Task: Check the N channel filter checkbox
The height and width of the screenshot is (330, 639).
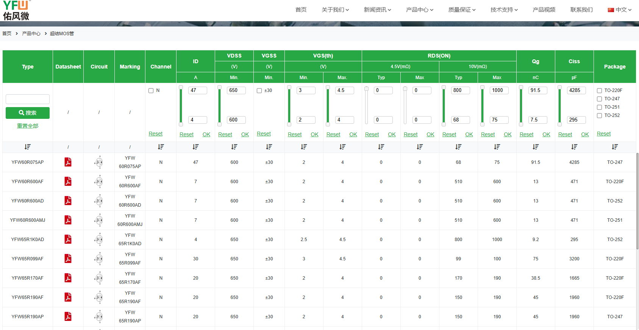Action: coord(151,91)
